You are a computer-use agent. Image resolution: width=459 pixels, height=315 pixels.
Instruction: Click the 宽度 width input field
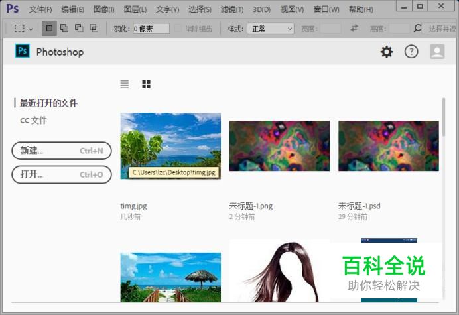click(330, 29)
